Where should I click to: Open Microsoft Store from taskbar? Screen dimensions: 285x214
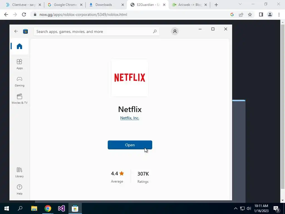point(75,208)
